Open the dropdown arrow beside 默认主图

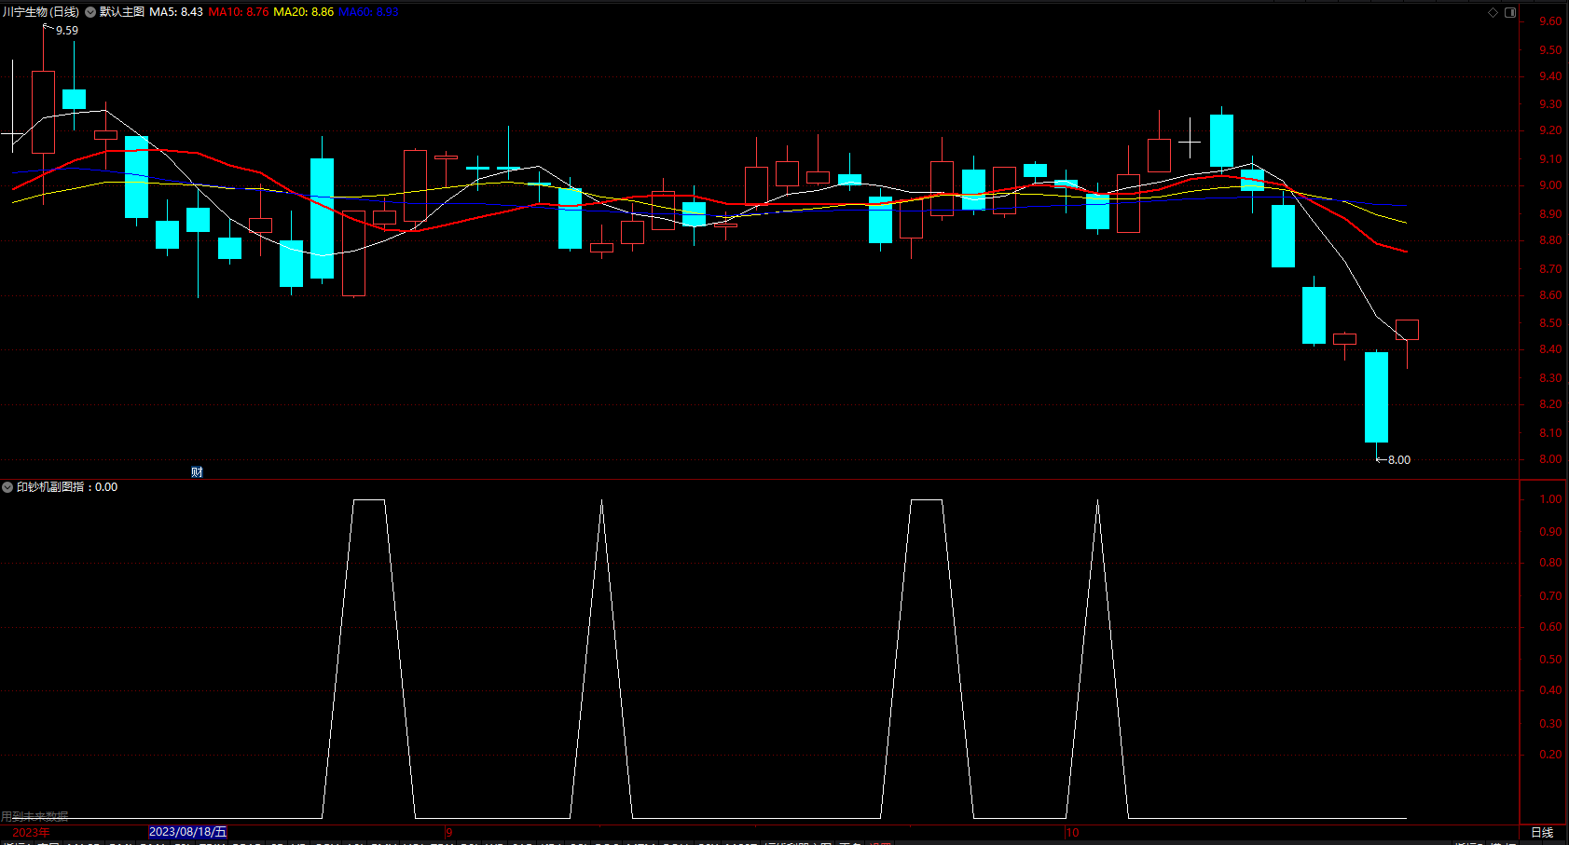pos(90,12)
